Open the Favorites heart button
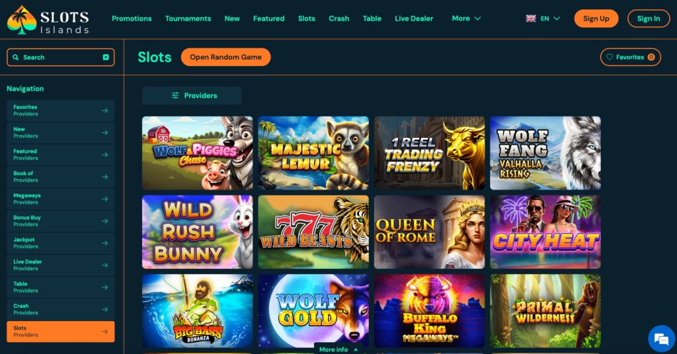 (x=630, y=57)
